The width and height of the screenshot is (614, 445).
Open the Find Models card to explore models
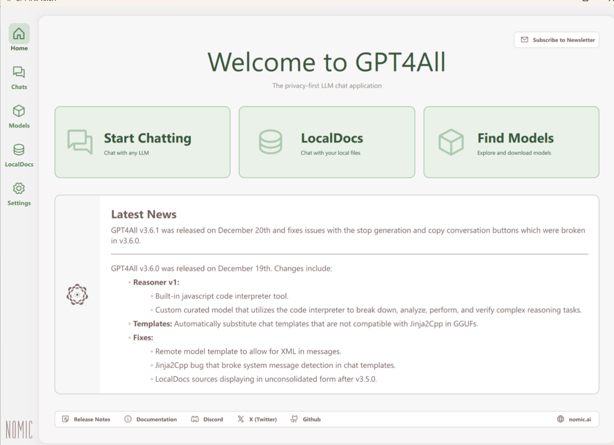click(x=511, y=142)
